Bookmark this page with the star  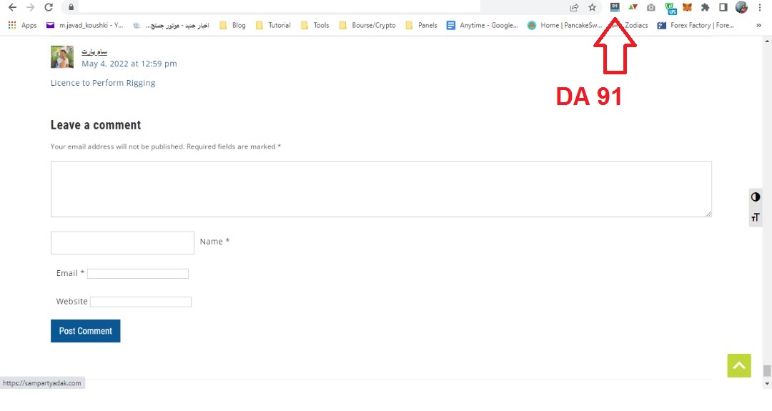pyautogui.click(x=593, y=7)
